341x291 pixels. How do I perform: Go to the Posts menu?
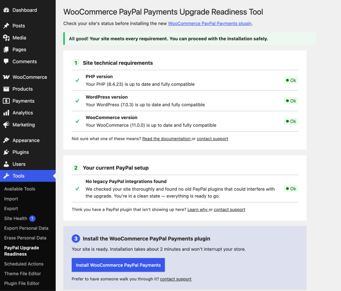28,26
